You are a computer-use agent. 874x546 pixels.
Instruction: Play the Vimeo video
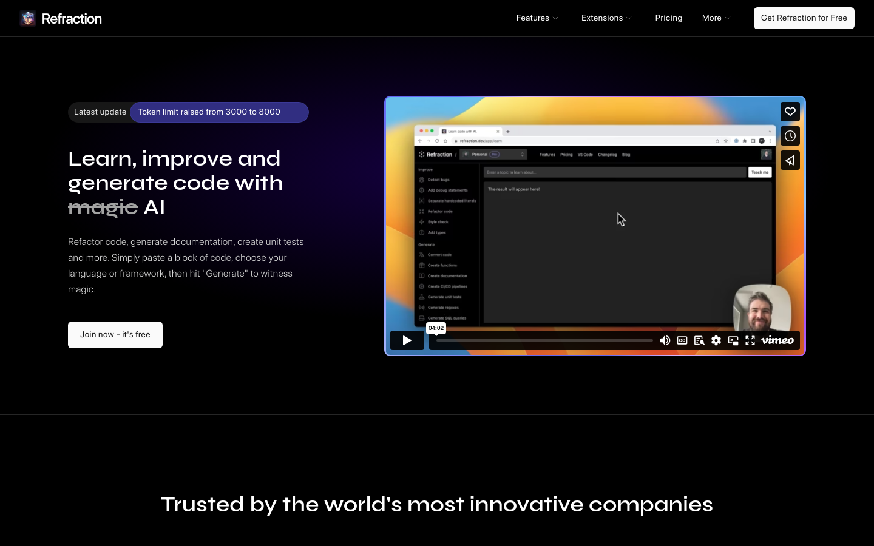(407, 340)
